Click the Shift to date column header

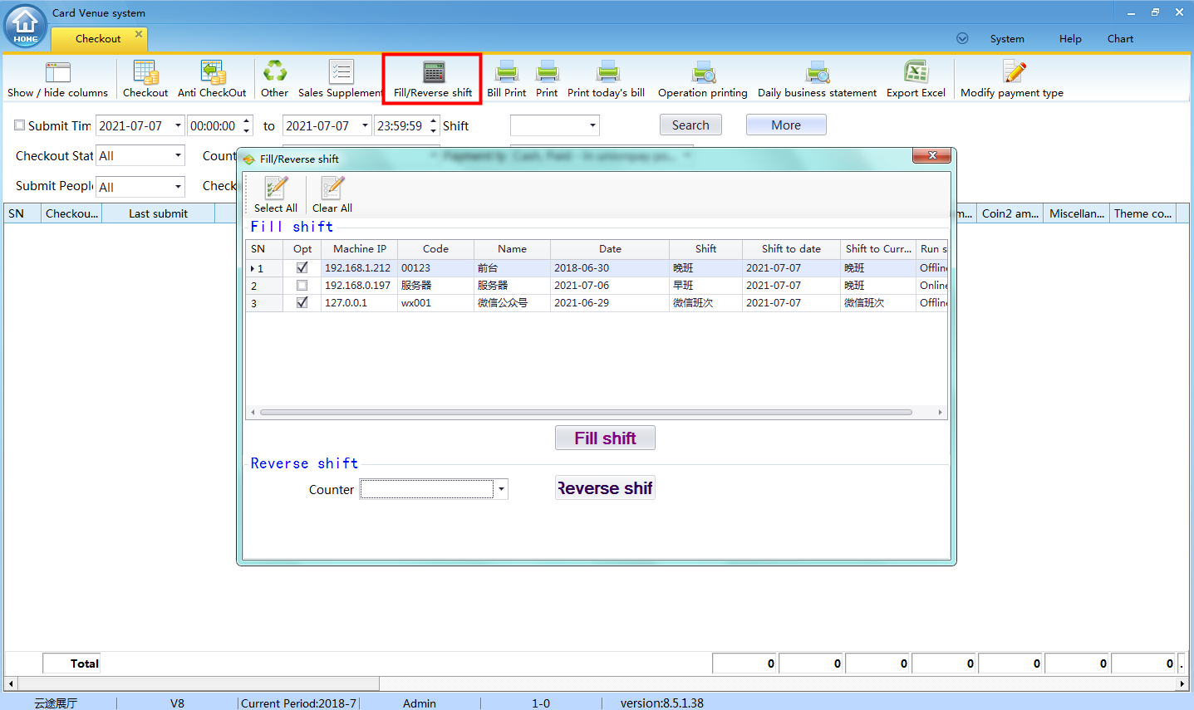[x=791, y=248]
